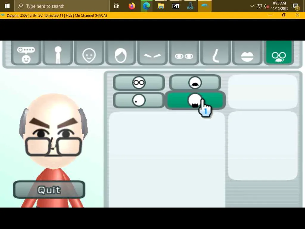Screen dimensions: 305x229
Task: Close the Dolphin Mii Channel window
Action: point(298,15)
